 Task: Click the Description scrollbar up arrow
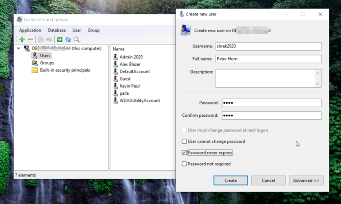click(x=317, y=73)
